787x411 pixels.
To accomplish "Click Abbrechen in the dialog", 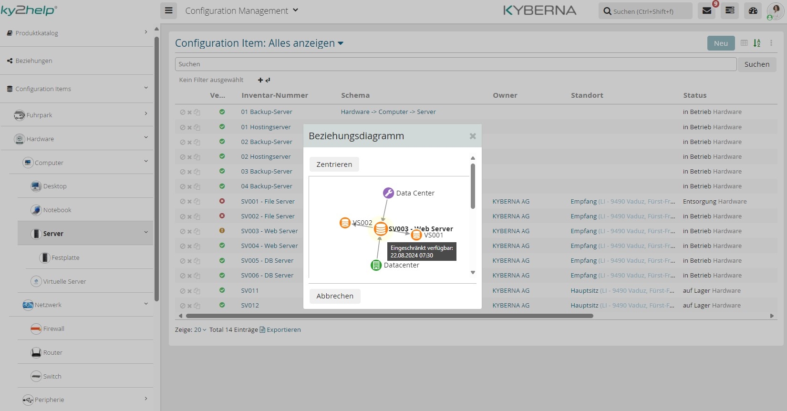I will (x=335, y=296).
